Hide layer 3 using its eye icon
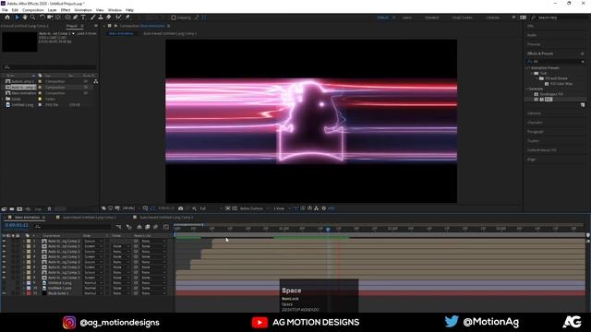 pyautogui.click(x=4, y=252)
